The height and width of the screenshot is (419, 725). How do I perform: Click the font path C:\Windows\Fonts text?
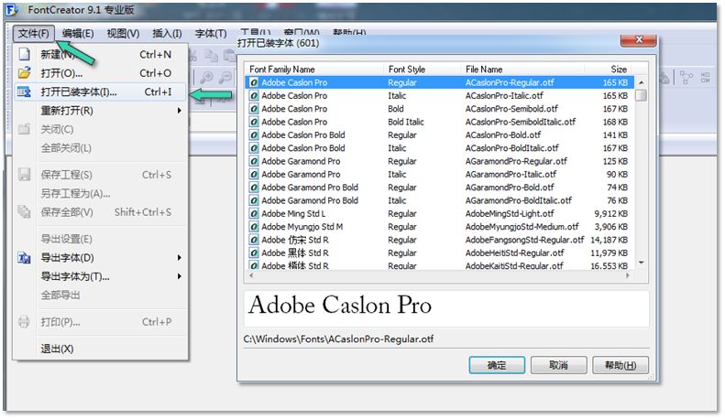click(338, 339)
